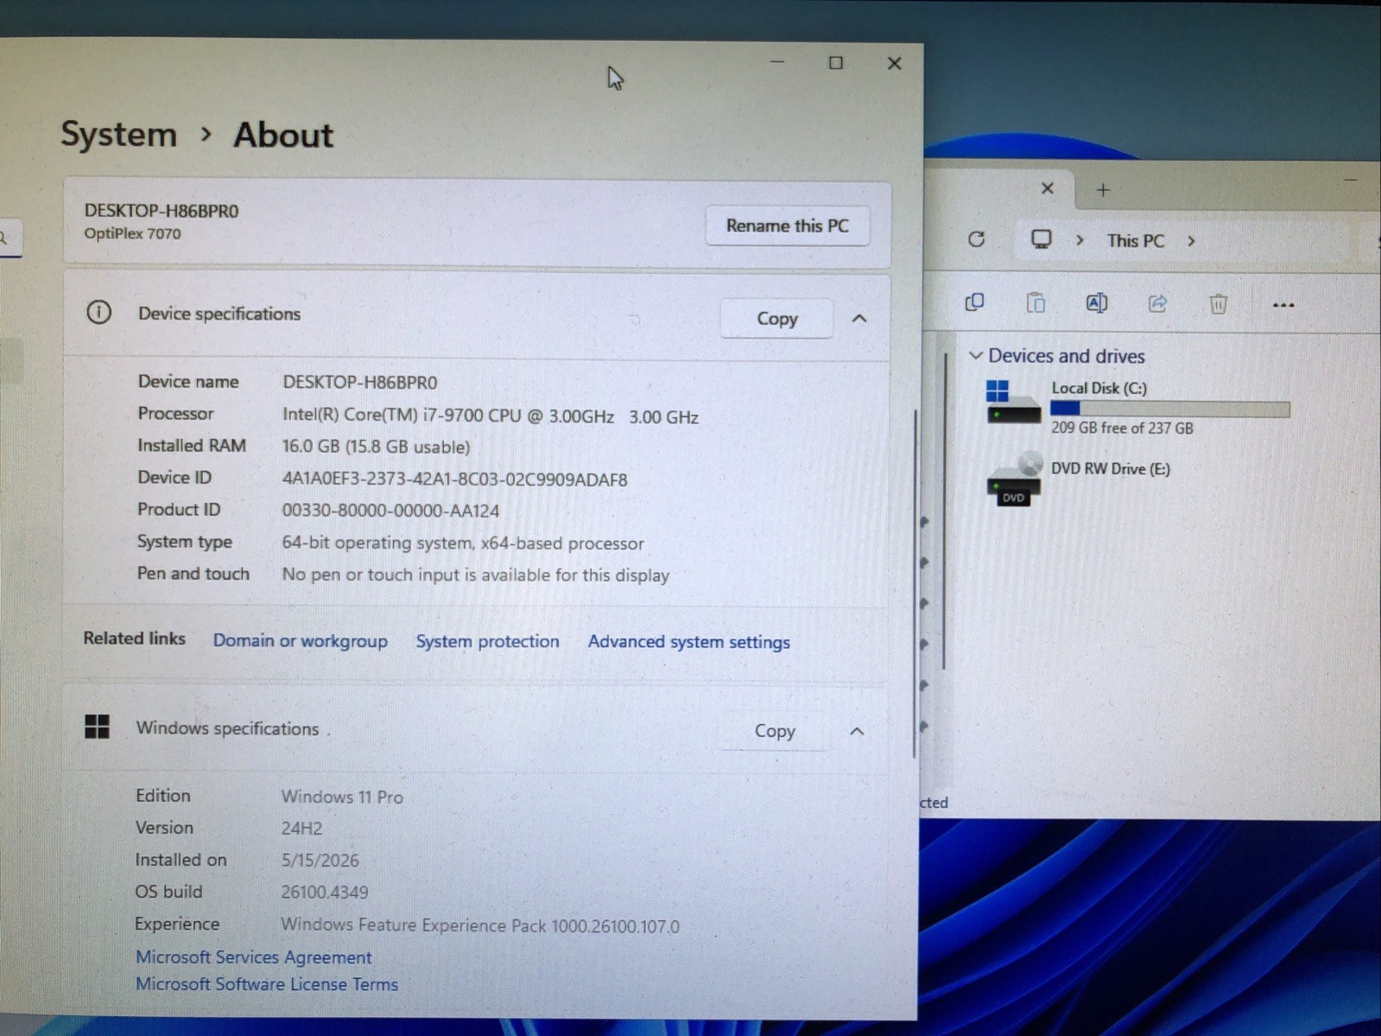The width and height of the screenshot is (1381, 1036).
Task: Click the Pen and touch value text
Action: click(476, 575)
